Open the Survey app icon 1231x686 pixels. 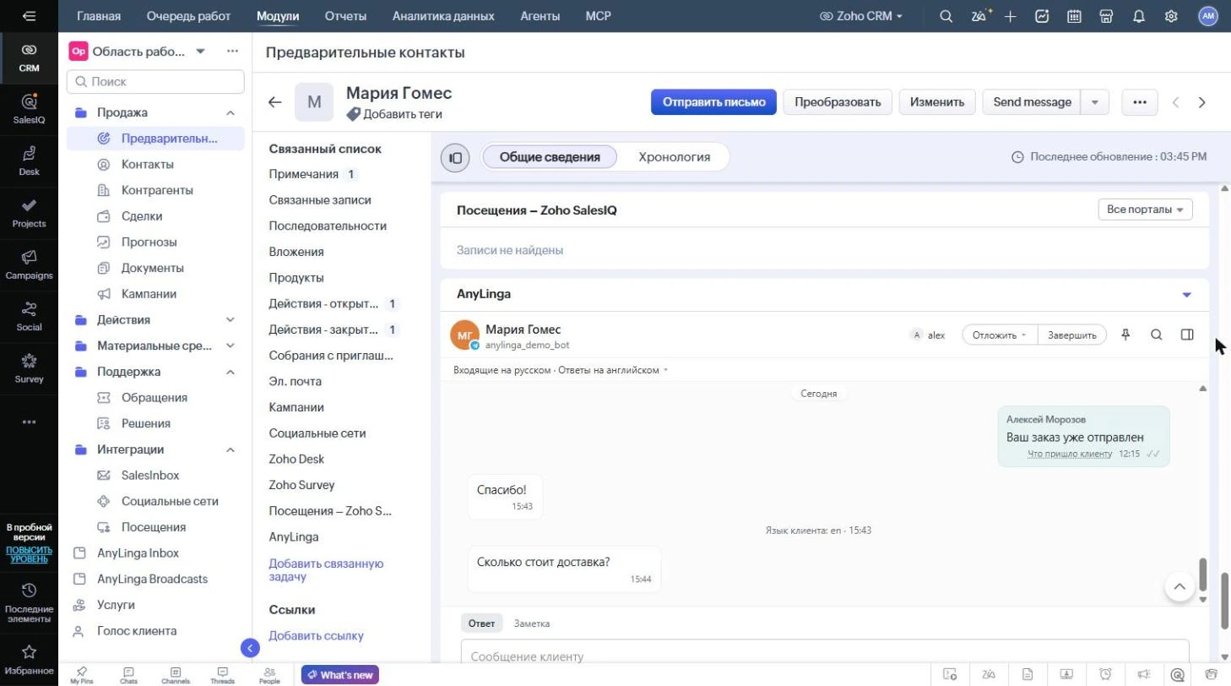(29, 367)
